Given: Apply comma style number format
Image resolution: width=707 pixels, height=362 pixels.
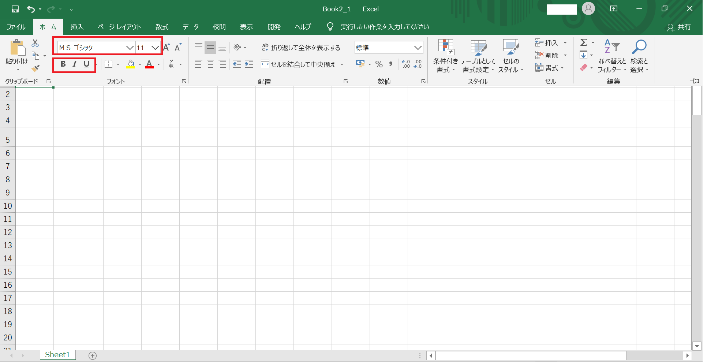Looking at the screenshot, I should coord(391,64).
